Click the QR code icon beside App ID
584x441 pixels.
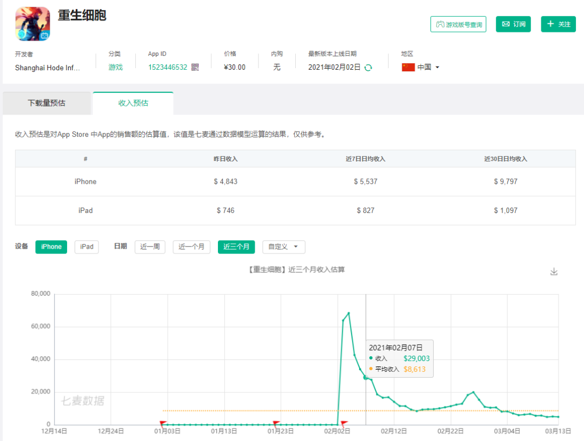tap(195, 68)
